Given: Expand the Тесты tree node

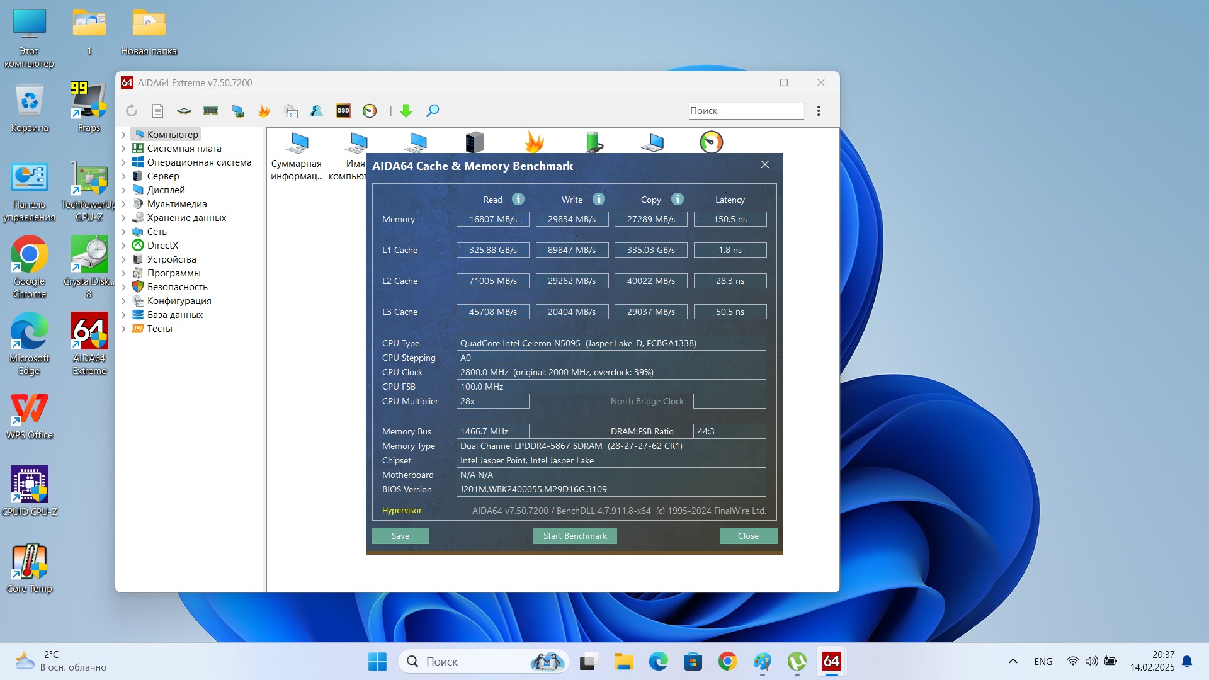Looking at the screenshot, I should (124, 329).
